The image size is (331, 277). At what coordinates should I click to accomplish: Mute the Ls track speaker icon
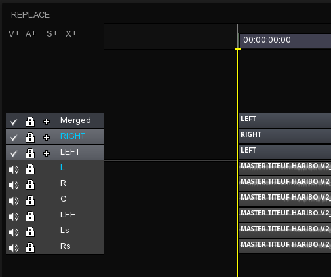pos(14,232)
